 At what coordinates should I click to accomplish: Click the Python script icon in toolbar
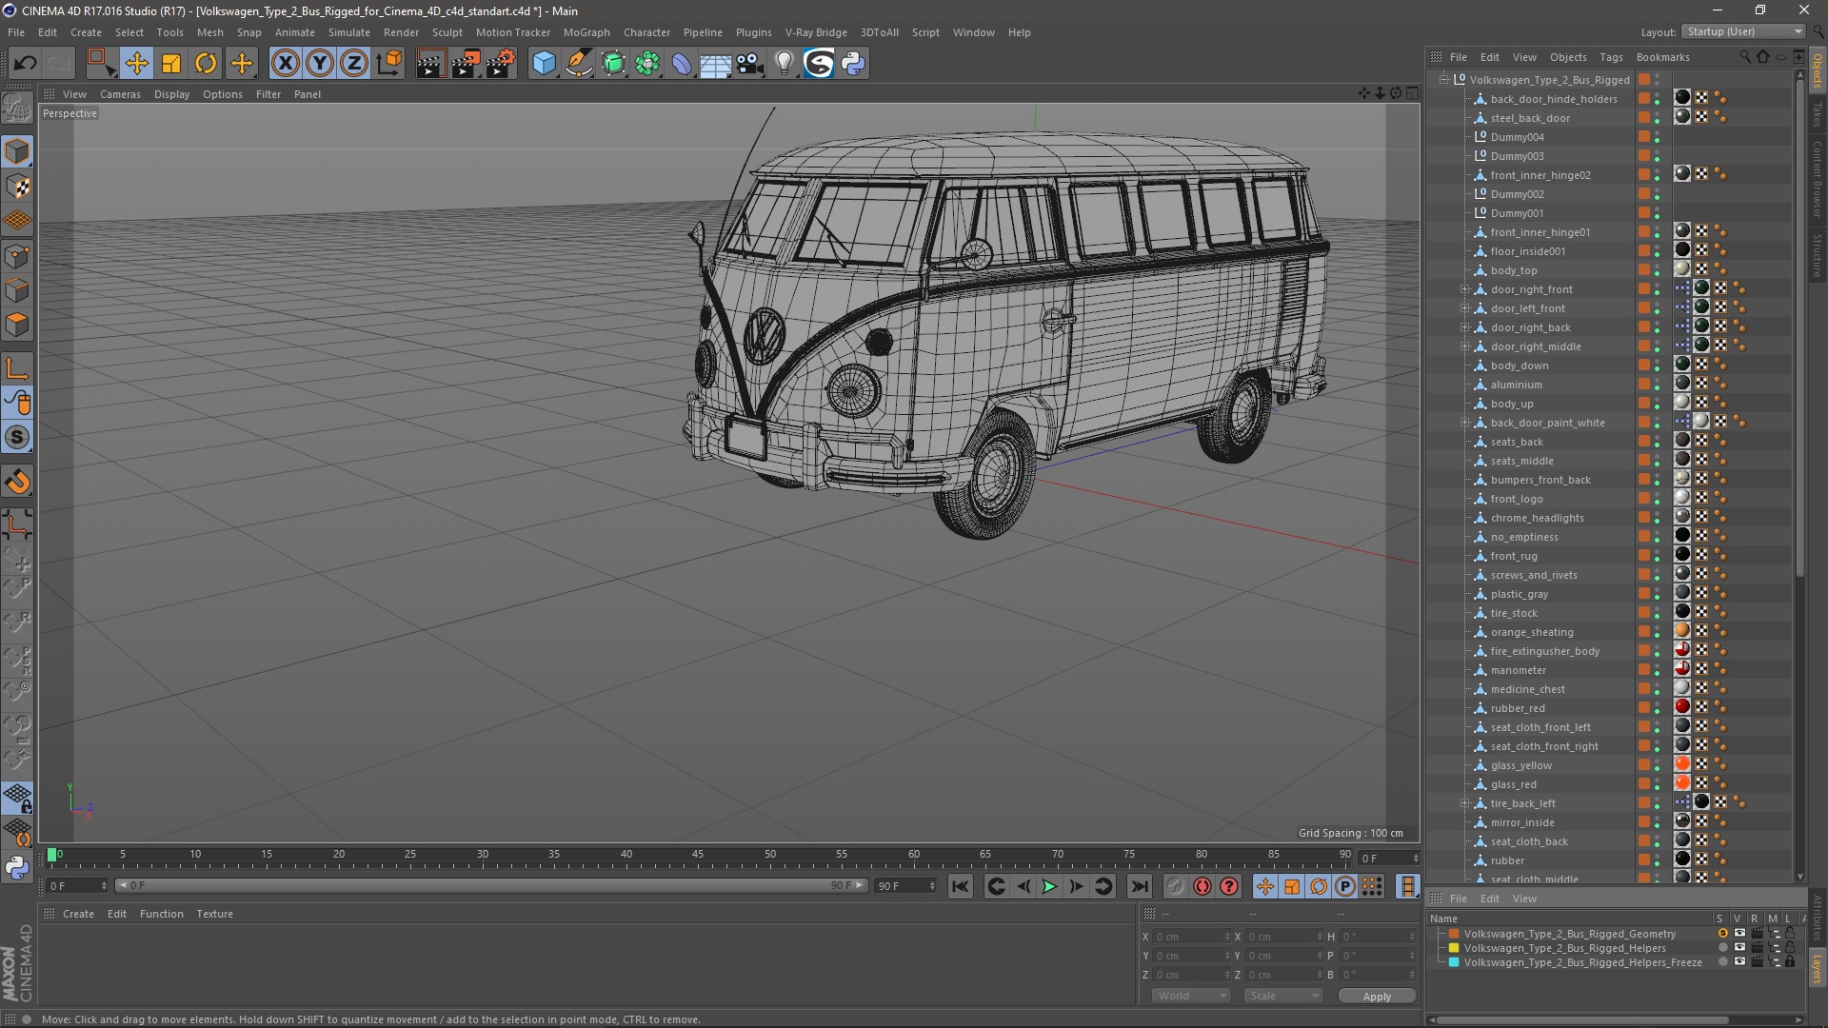(853, 64)
